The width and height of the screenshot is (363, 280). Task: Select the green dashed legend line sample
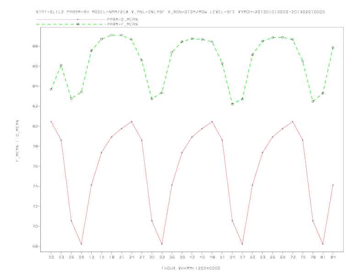click(71, 24)
